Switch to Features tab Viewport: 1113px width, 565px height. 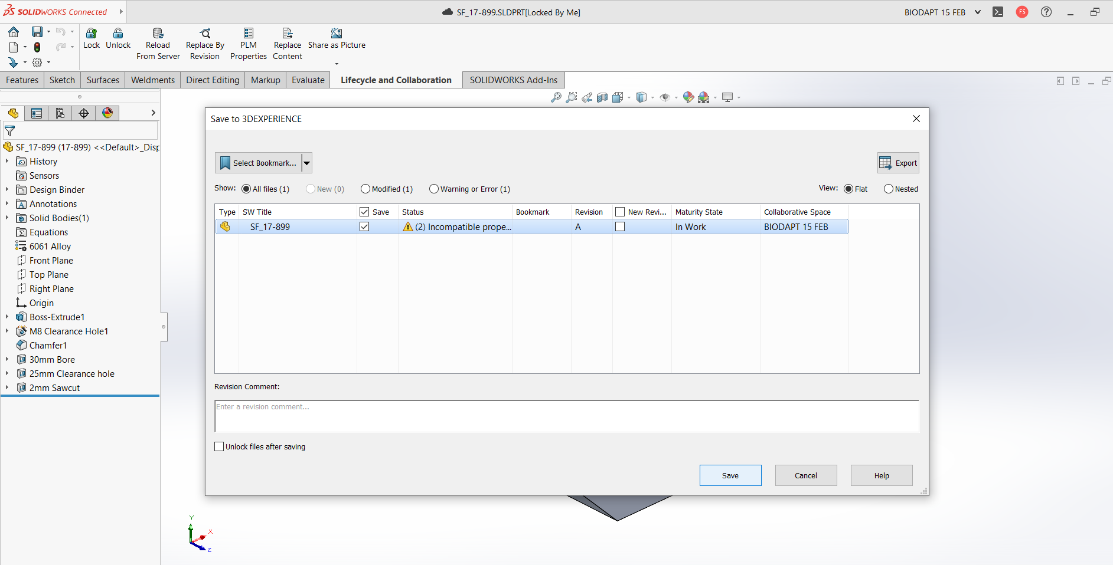tap(22, 80)
